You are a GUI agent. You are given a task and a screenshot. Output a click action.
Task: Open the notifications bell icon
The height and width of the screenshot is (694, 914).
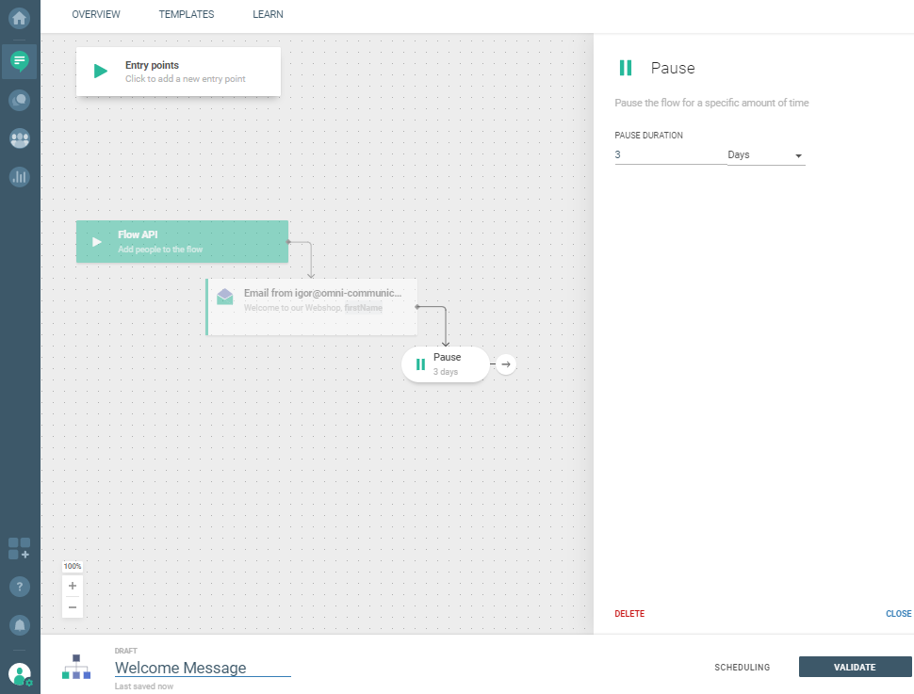pyautogui.click(x=20, y=625)
